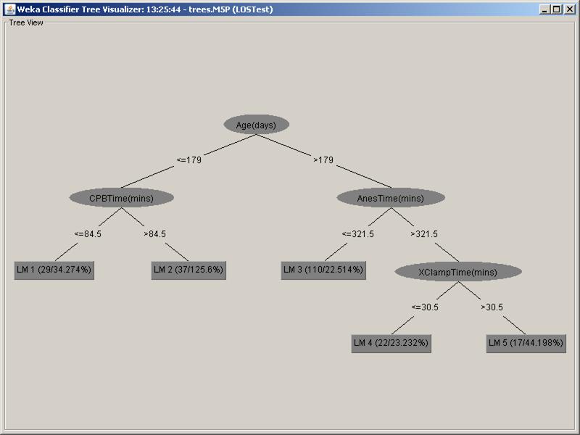The image size is (580, 435).
Task: Click empty canvas to open visualizer popup menu
Action: pyautogui.click(x=145, y=377)
